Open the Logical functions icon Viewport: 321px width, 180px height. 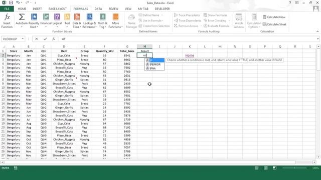[57, 17]
